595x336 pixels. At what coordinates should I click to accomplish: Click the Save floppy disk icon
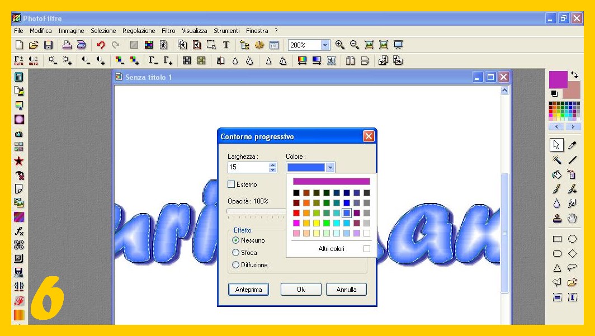tap(49, 45)
